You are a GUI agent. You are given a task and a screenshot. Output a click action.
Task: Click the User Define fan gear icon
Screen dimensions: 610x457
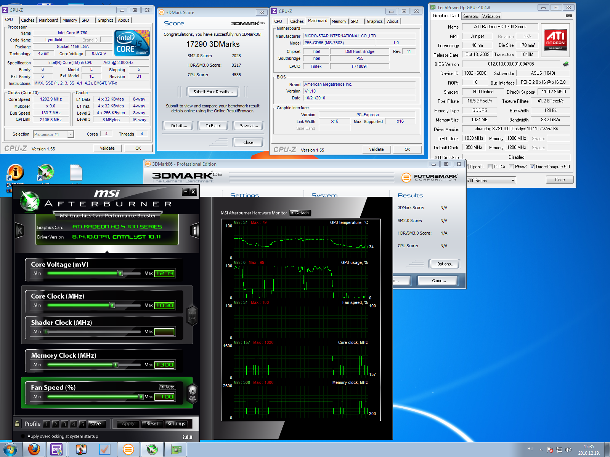[x=193, y=391]
